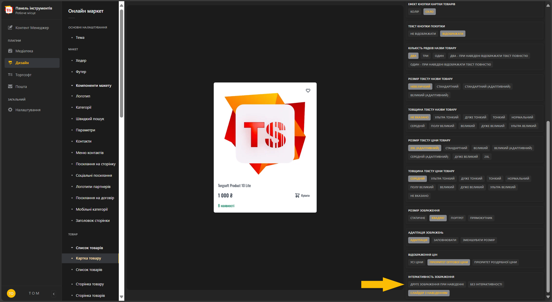Click the settings panel scrollbar thumb
The image size is (552, 302).
[548, 207]
